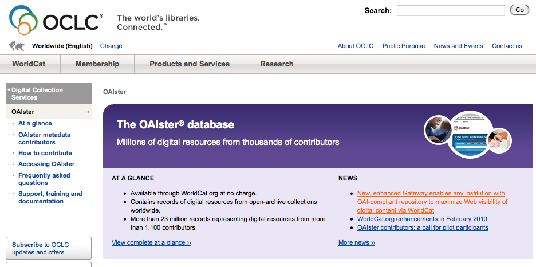Click 'Millions of digital resources' banner subtitle
This screenshot has width=536, height=267.
point(228,142)
